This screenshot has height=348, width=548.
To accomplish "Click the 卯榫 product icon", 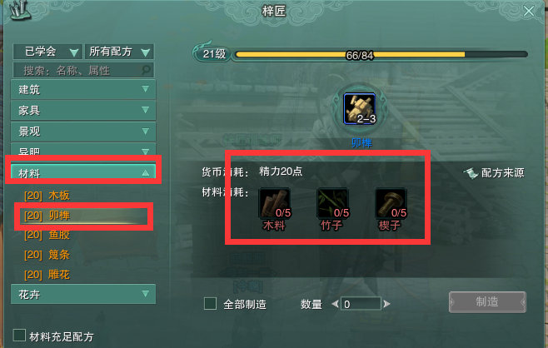I will (x=360, y=109).
